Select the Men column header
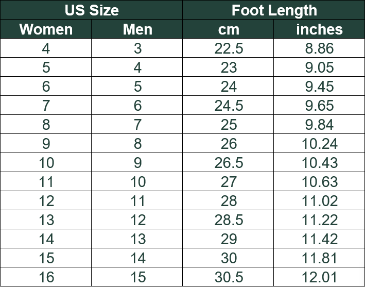The image size is (365, 287). 137,29
